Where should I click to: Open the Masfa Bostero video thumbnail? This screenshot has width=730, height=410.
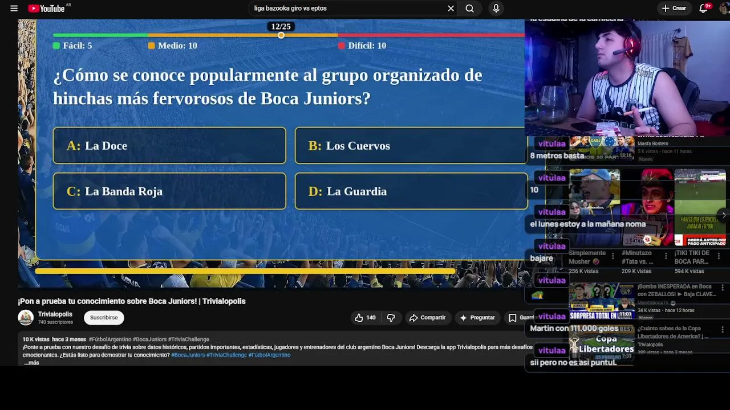602,149
